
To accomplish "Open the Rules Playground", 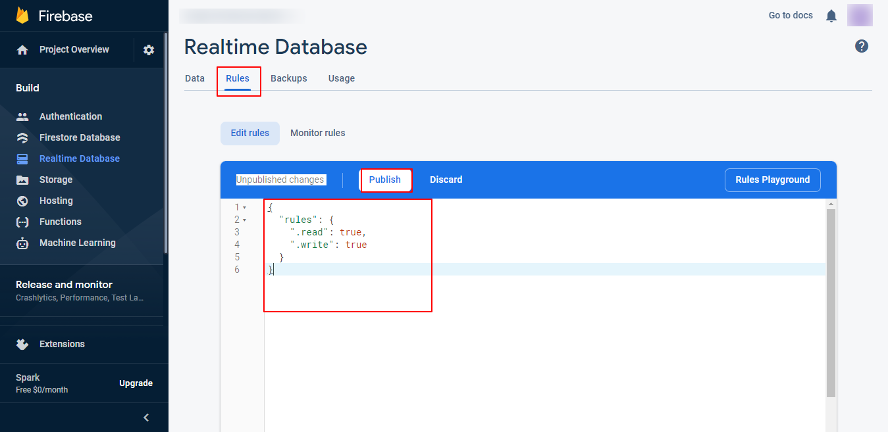I will coord(773,180).
